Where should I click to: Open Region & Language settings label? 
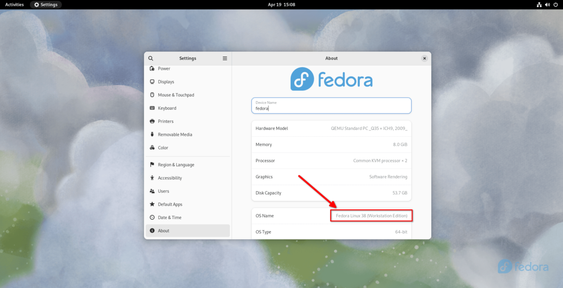click(x=176, y=165)
